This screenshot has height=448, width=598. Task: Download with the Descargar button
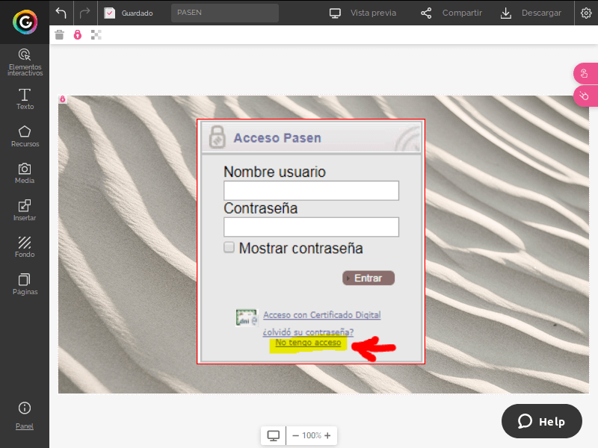[x=531, y=13]
